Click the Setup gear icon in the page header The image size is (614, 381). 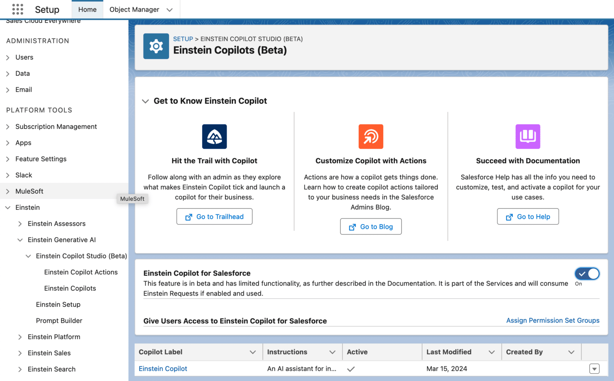pos(156,46)
